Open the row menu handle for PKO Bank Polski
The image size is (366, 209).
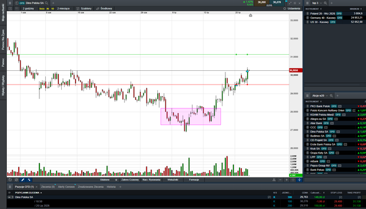(308, 106)
